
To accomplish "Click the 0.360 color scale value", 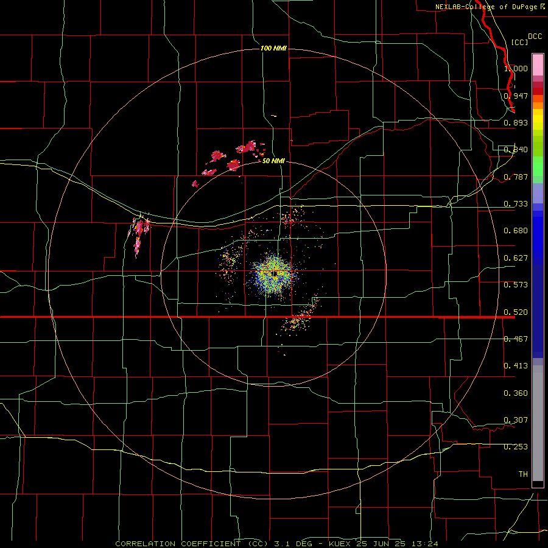I will tap(516, 393).
